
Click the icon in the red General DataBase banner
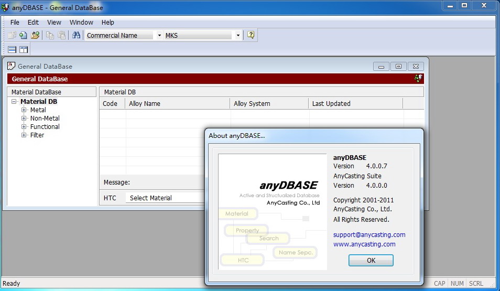pos(418,78)
